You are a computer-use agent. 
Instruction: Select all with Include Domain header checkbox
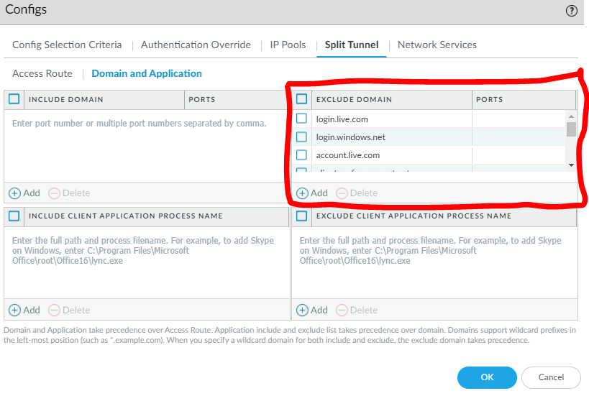pos(14,99)
